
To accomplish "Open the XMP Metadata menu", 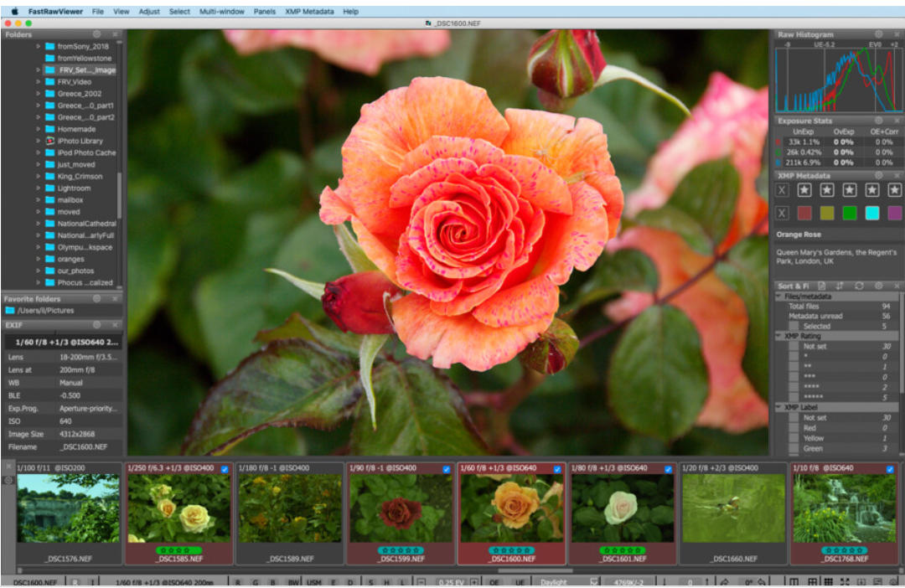I will click(309, 12).
